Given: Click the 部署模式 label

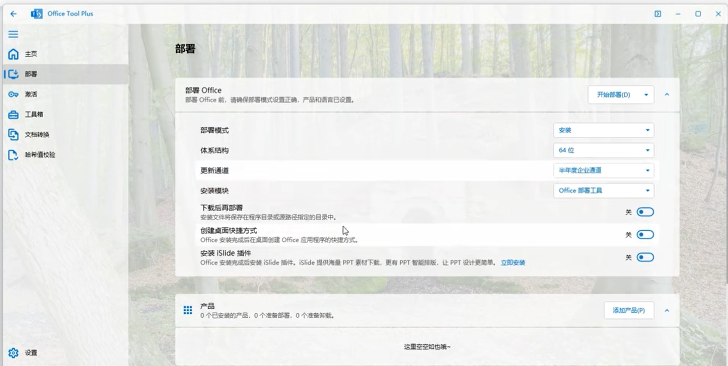Looking at the screenshot, I should coord(214,130).
